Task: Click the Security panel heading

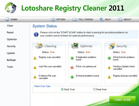Action: [122, 46]
